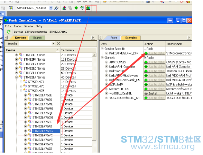Expand the STM32L471 node

click(x=21, y=82)
